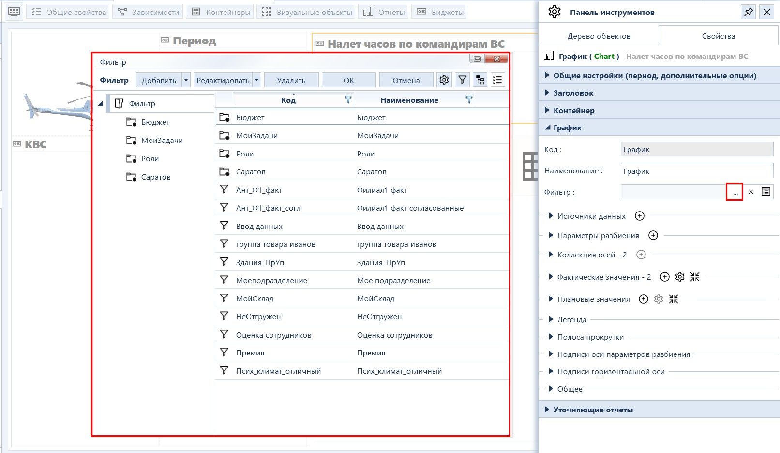780x453 pixels.
Task: Open Визуальные объекты toolbar tab
Action: (x=307, y=12)
